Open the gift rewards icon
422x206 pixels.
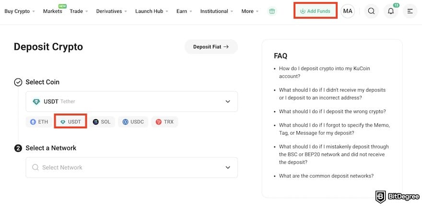272,11
